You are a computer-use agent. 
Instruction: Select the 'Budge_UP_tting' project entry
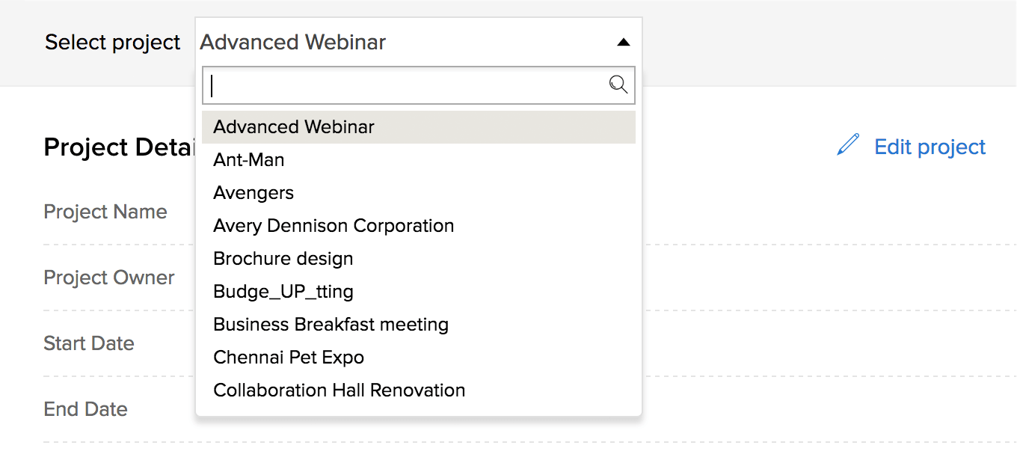tap(283, 292)
